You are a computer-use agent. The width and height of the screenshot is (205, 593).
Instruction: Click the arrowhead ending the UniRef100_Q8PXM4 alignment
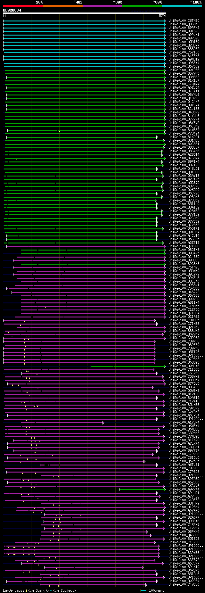click(147, 532)
